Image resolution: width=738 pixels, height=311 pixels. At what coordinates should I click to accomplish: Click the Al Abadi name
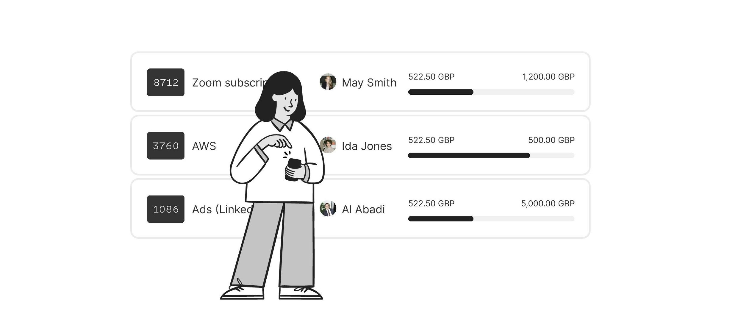[x=363, y=210]
